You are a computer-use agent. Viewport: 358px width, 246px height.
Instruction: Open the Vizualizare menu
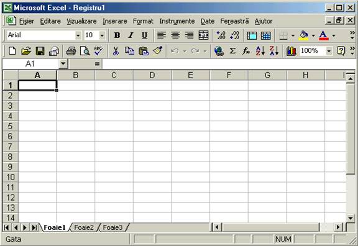coord(81,21)
